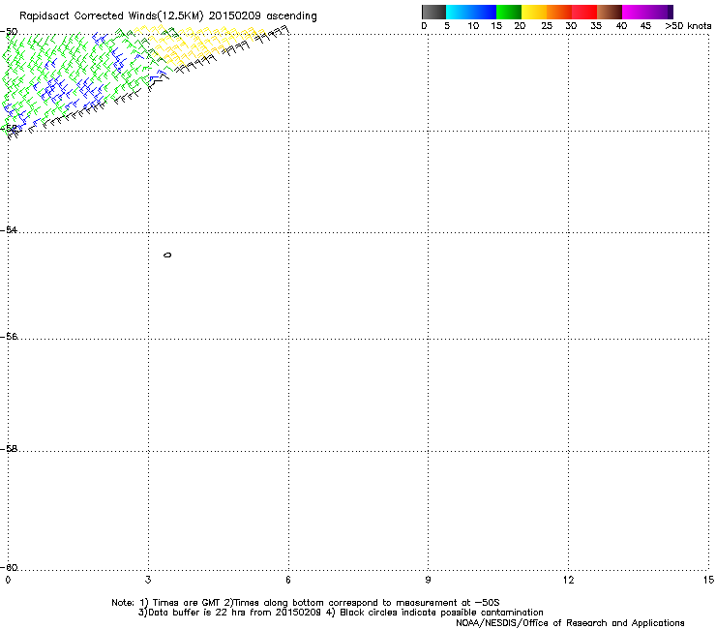Click the legend label 25
Viewport: 716px width, 629px height.
[547, 25]
